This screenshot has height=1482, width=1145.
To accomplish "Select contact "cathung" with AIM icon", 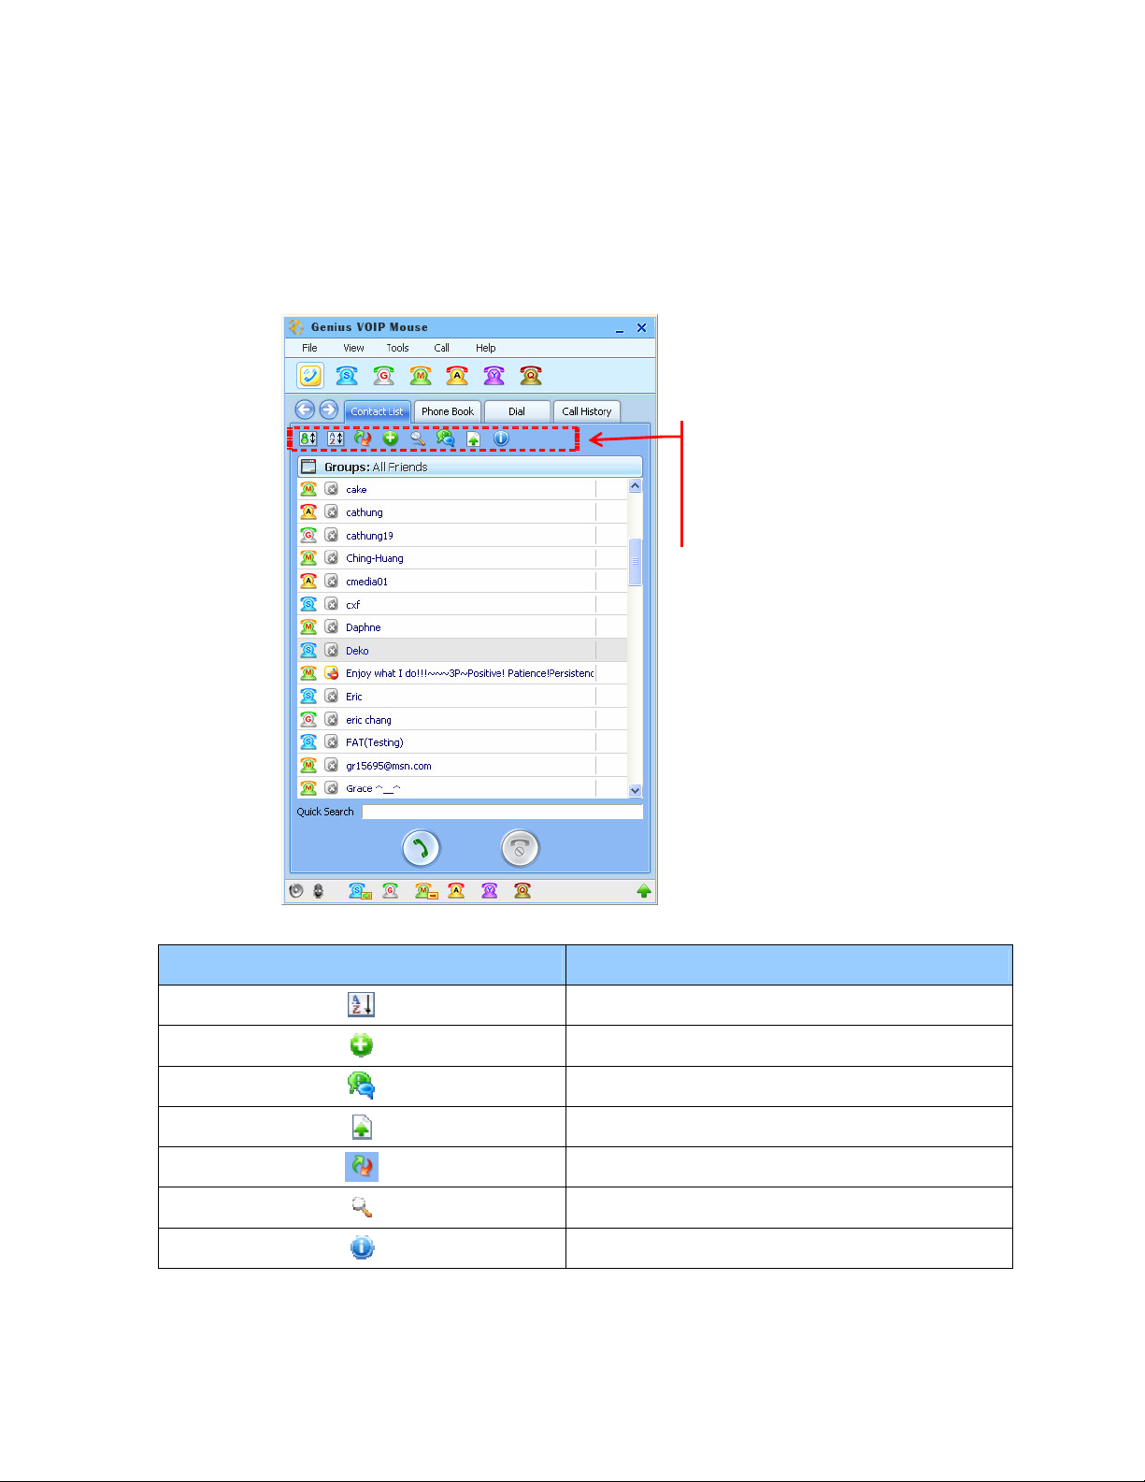I will point(463,512).
